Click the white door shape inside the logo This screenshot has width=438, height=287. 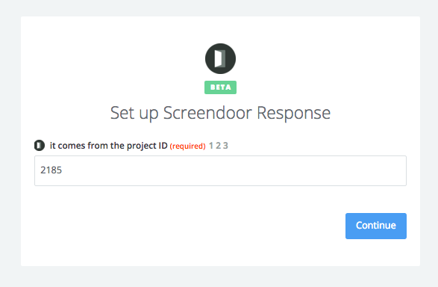tap(220, 59)
